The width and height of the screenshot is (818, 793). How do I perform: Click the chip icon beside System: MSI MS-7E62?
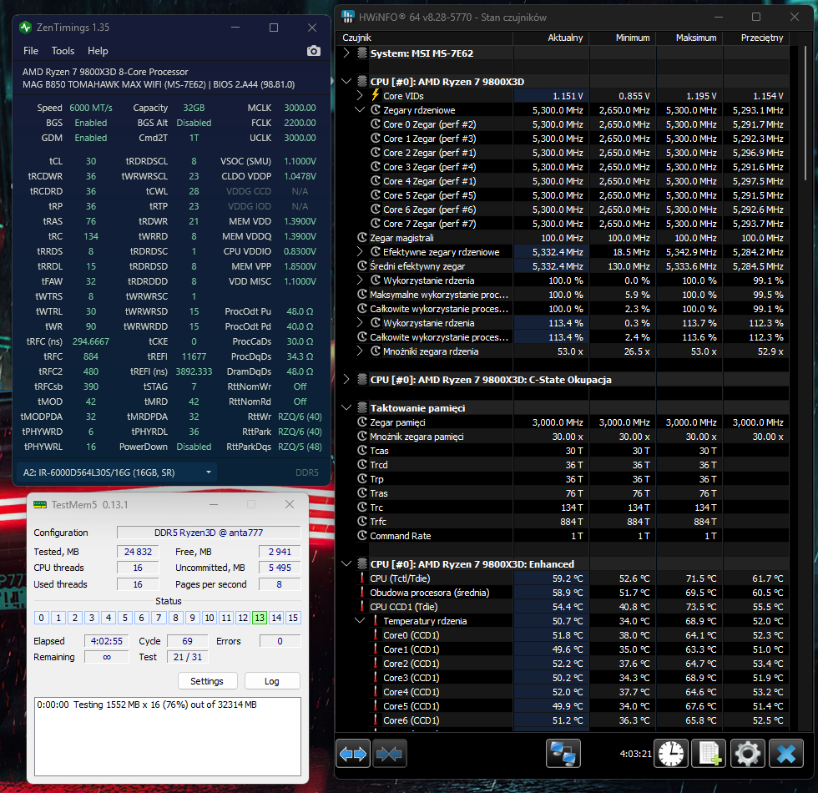coord(362,53)
